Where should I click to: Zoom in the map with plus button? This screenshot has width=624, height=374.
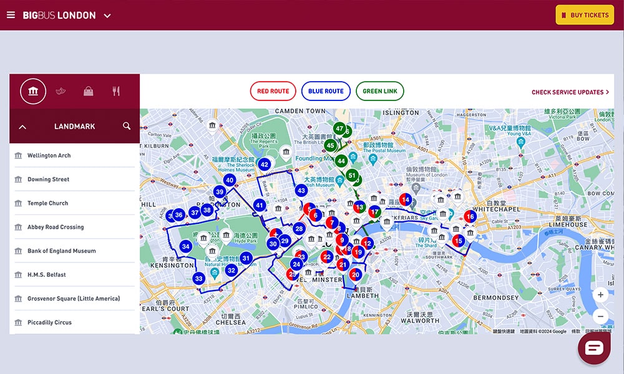coord(600,295)
